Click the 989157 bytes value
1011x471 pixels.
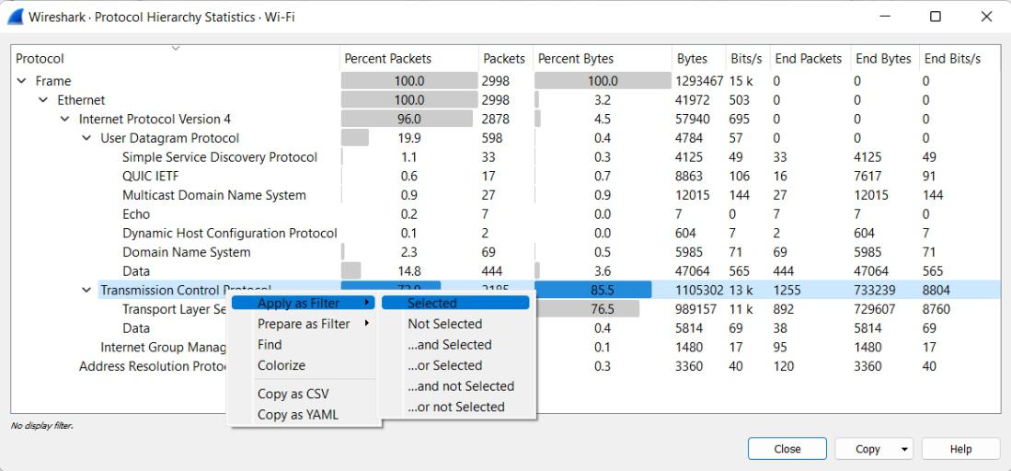click(696, 309)
